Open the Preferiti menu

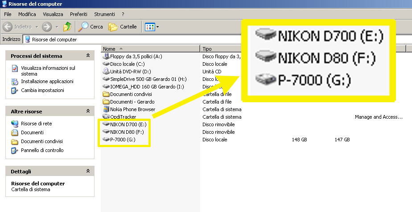pos(78,14)
